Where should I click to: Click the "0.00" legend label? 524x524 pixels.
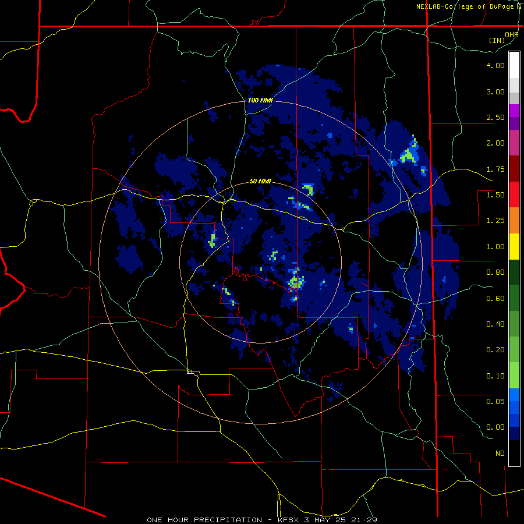(495, 427)
